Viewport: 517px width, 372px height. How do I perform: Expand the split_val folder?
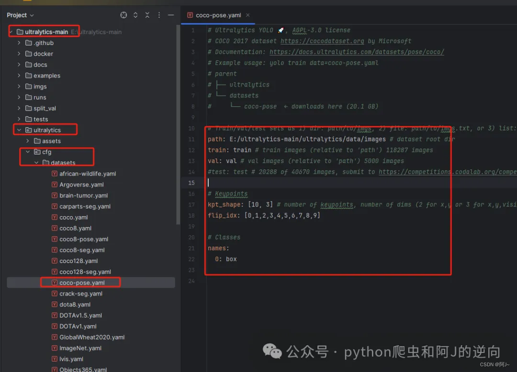tap(19, 108)
